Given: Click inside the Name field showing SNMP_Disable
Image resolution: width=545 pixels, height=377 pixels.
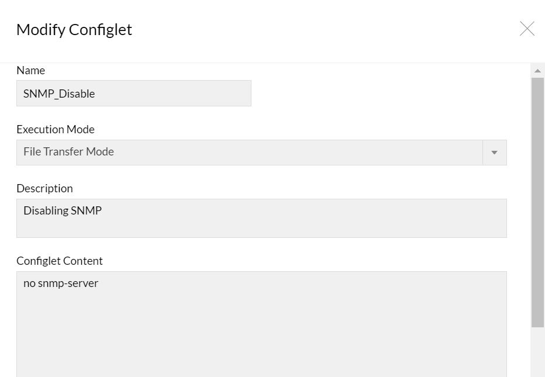Looking at the screenshot, I should 133,93.
